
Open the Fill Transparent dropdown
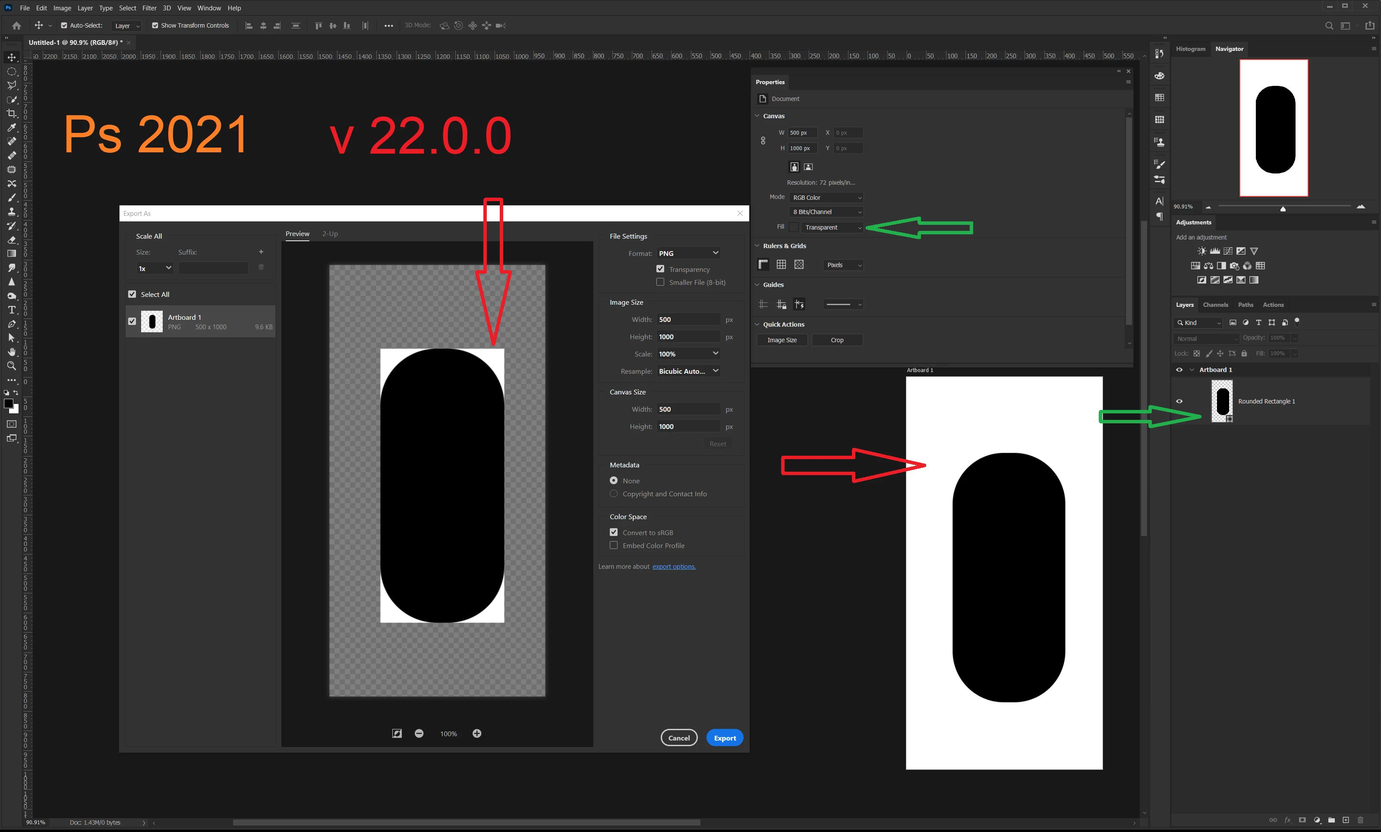(832, 227)
